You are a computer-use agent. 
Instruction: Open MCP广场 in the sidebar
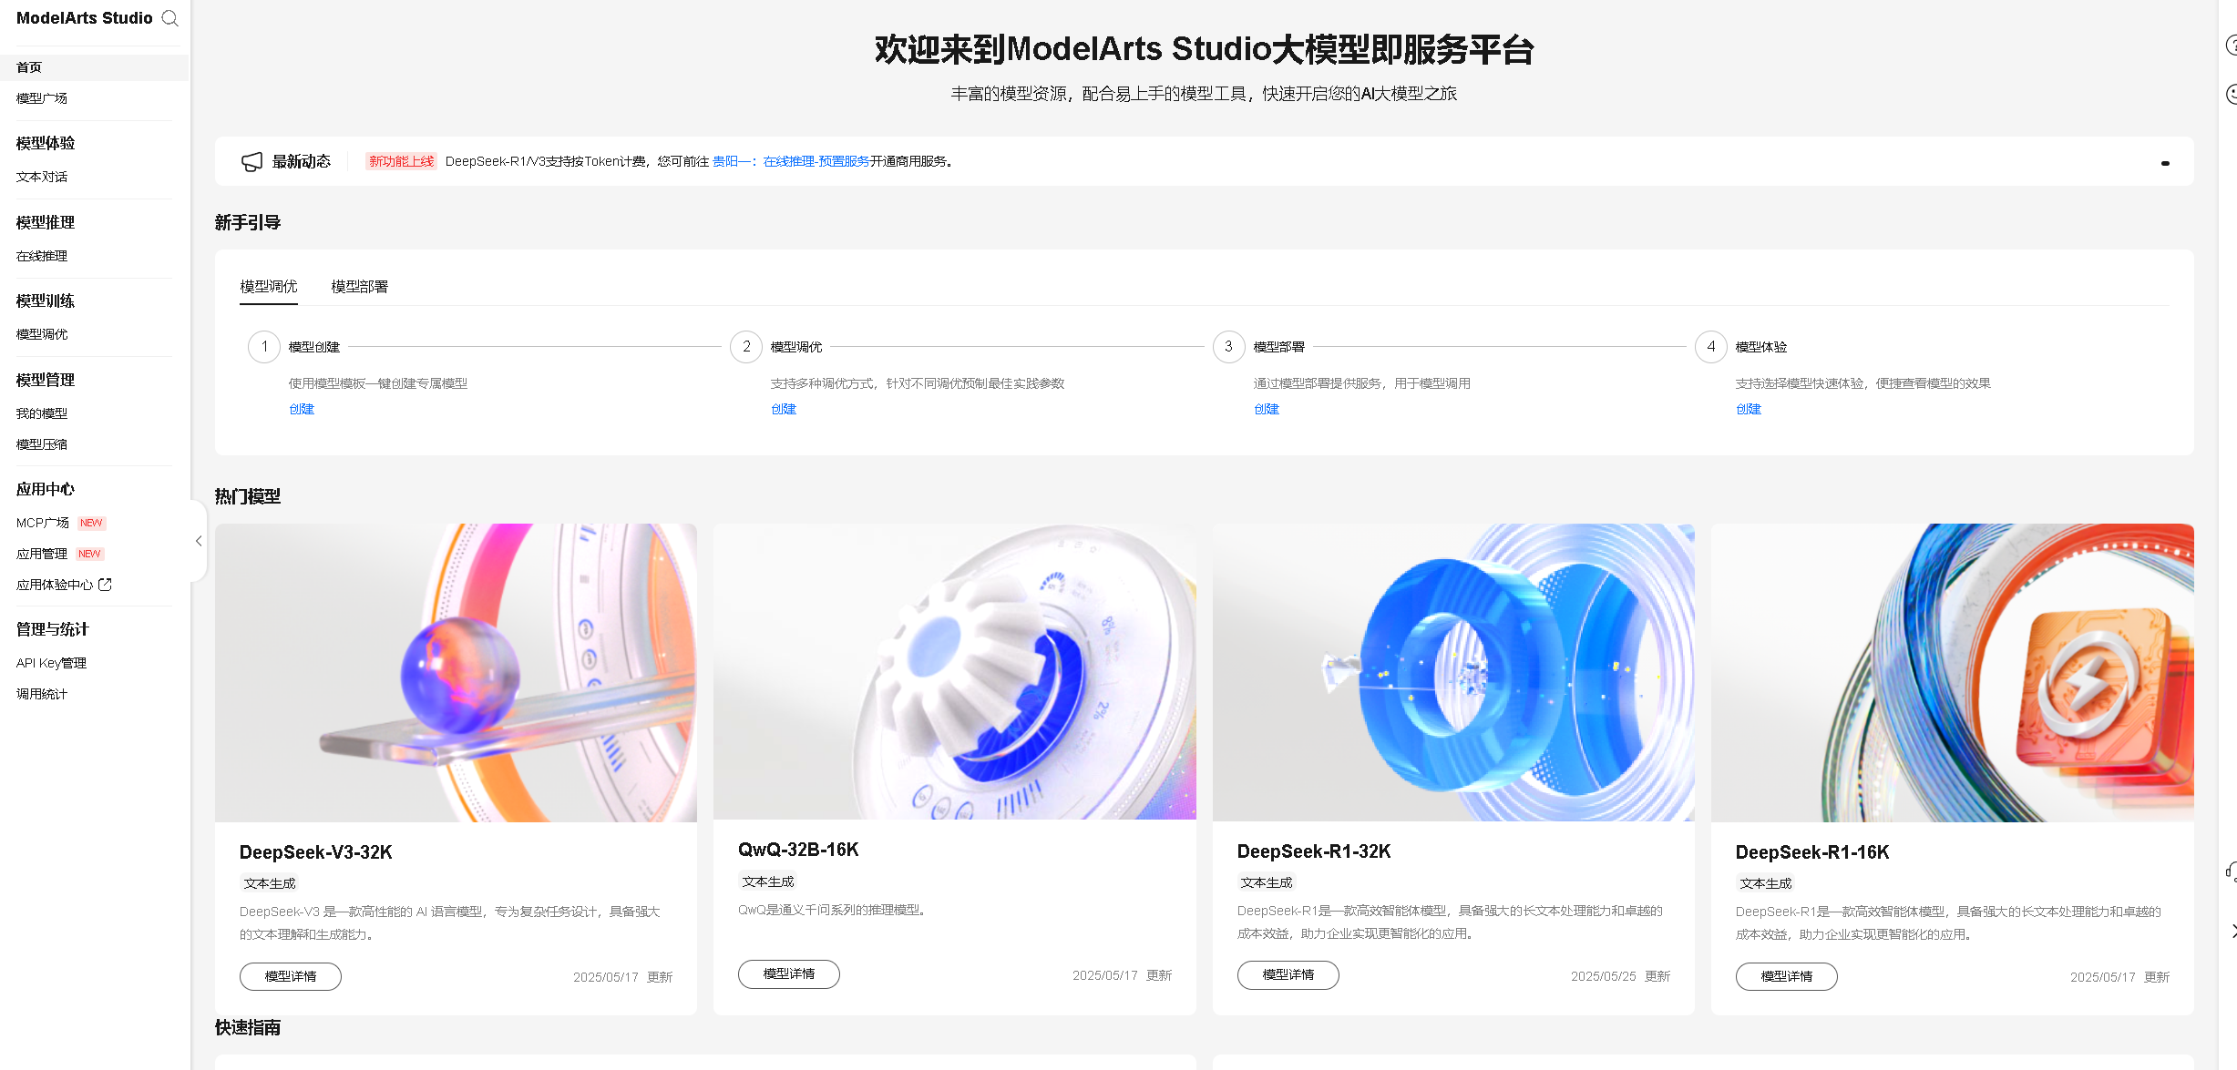point(43,523)
